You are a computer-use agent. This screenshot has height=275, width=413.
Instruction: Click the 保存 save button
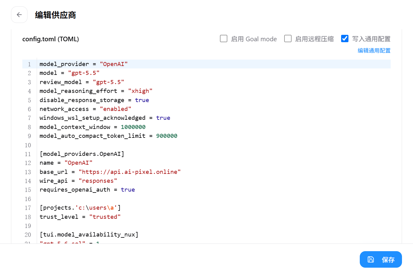[381, 259]
